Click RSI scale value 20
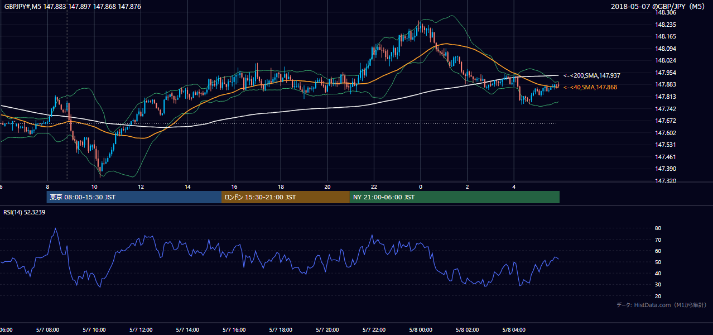713x335 pixels. (x=658, y=296)
